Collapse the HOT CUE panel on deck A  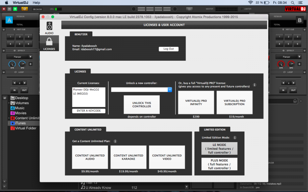point(3,30)
